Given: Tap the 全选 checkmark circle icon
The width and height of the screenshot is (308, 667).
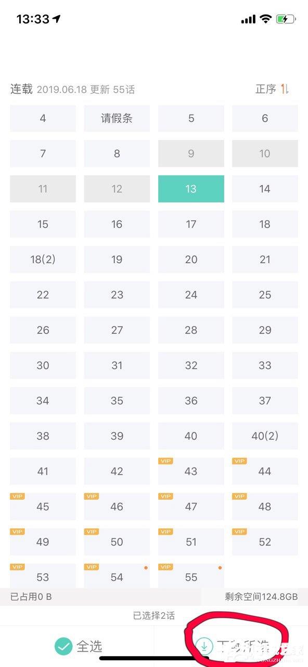Looking at the screenshot, I should point(63,647).
